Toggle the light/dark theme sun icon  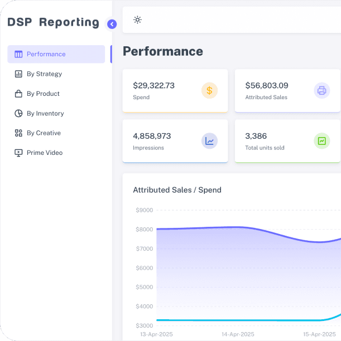click(137, 20)
